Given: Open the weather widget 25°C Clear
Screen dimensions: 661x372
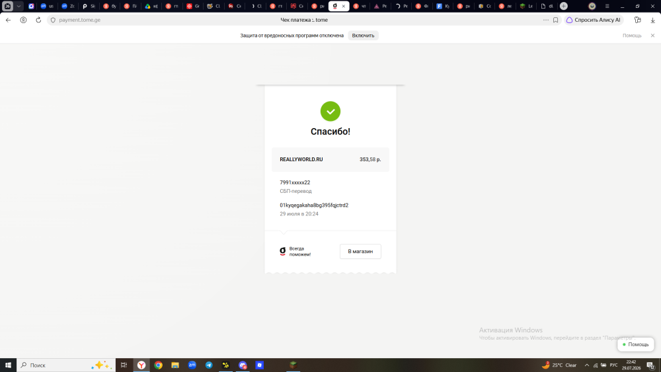Looking at the screenshot, I should coord(559,365).
